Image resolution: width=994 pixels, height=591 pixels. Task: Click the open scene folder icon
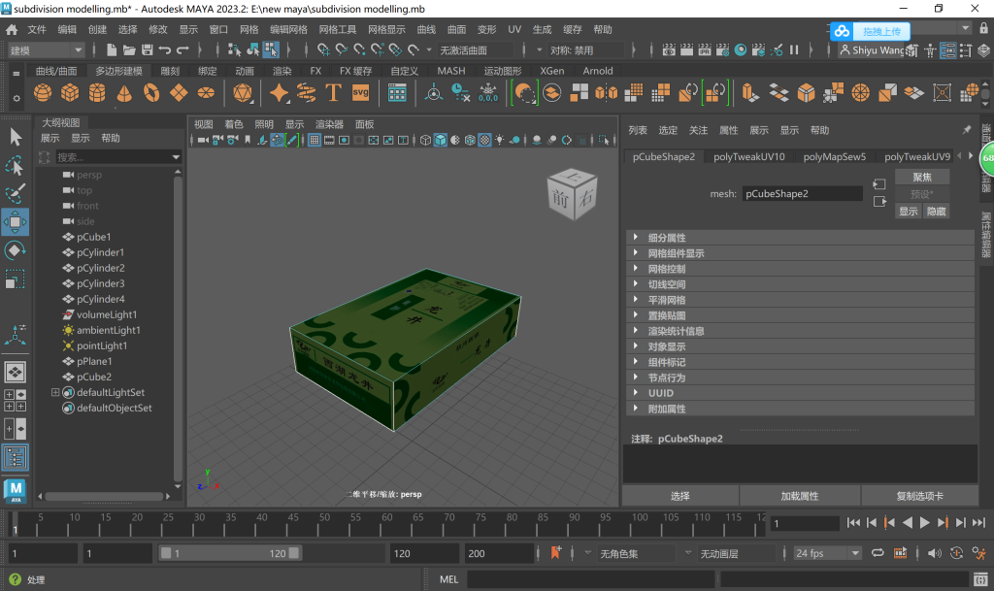pyautogui.click(x=129, y=50)
